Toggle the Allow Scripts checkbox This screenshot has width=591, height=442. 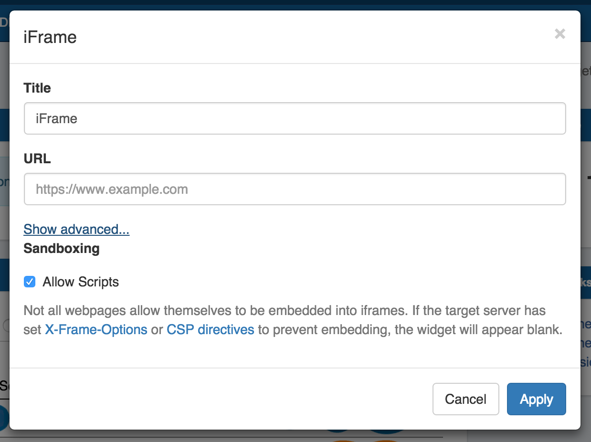pos(30,282)
